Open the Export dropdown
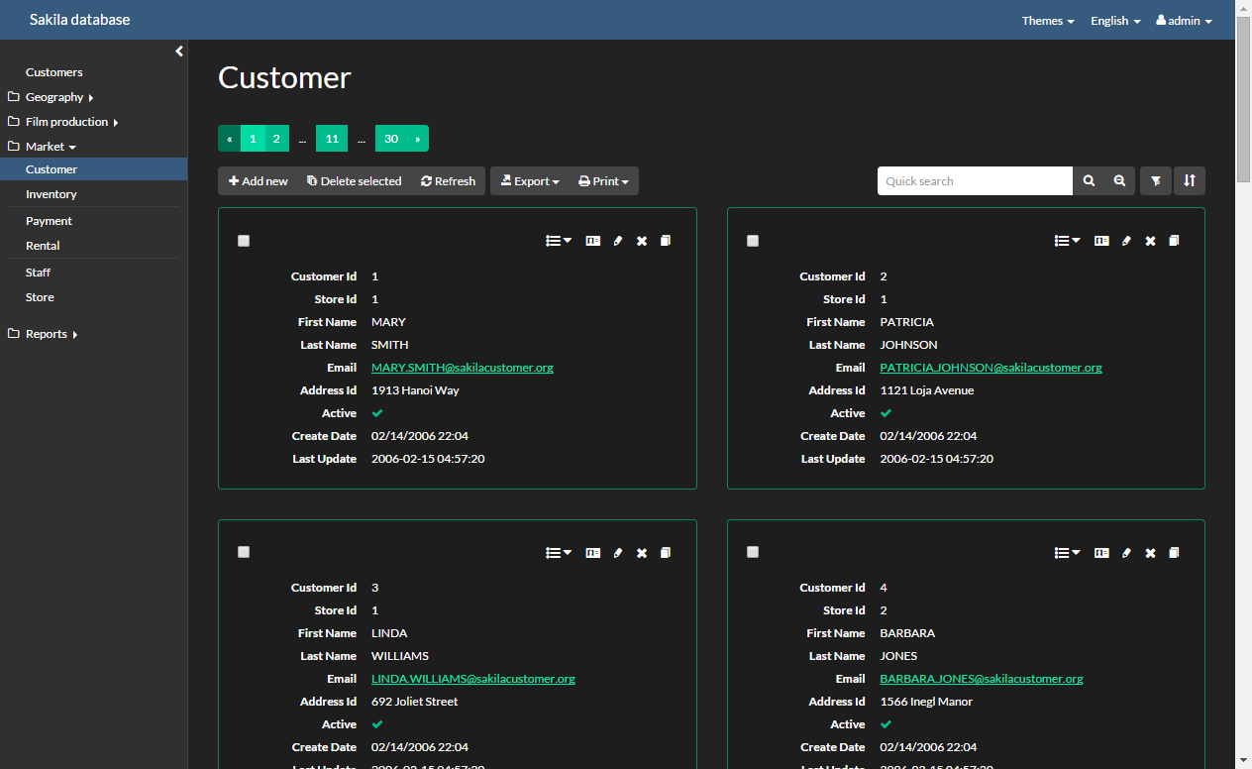Screen dimensions: 1252x769 (x=530, y=181)
